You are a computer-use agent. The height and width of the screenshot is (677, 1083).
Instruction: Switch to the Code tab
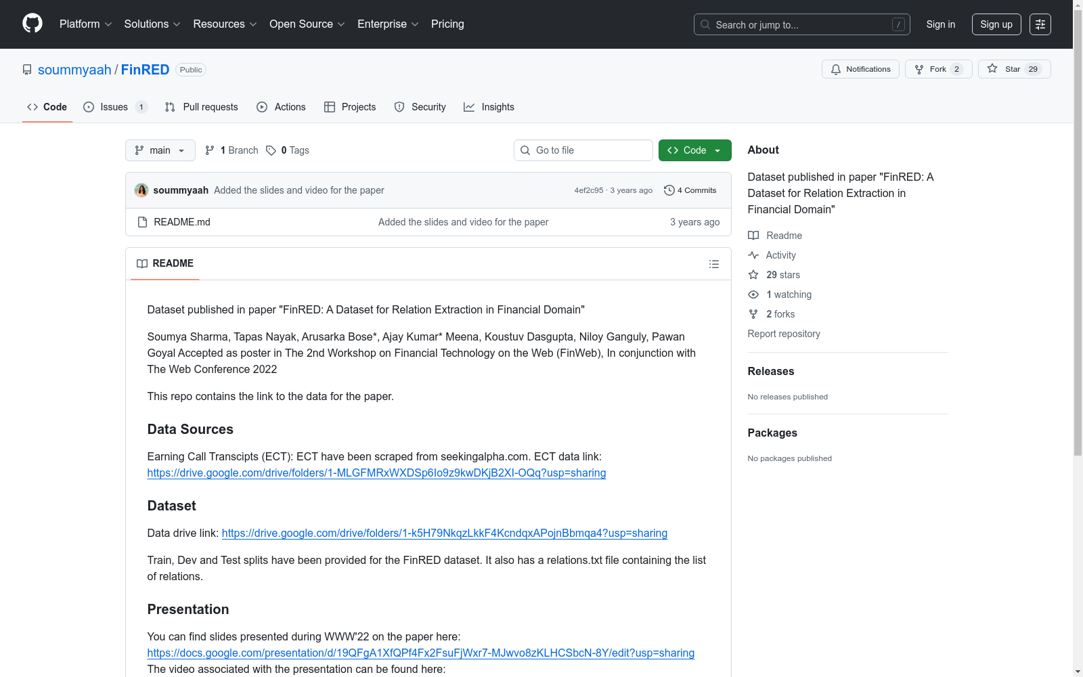coord(47,107)
